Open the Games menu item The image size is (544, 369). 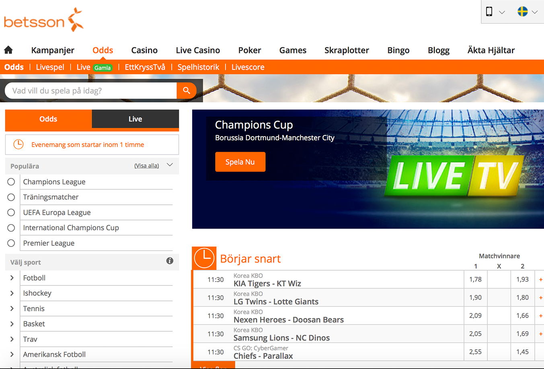[293, 50]
